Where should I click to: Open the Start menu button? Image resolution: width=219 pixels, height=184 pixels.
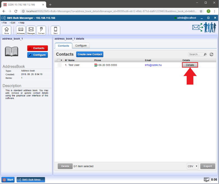(8, 180)
